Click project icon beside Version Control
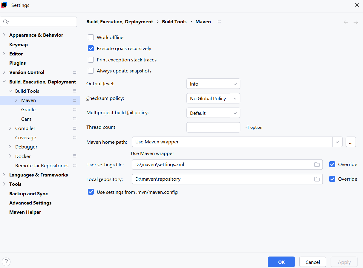The image size is (363, 268). click(x=74, y=72)
